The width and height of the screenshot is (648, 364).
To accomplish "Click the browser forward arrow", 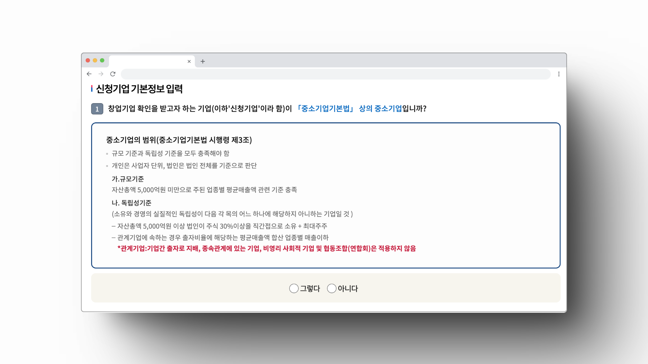I will pos(101,74).
